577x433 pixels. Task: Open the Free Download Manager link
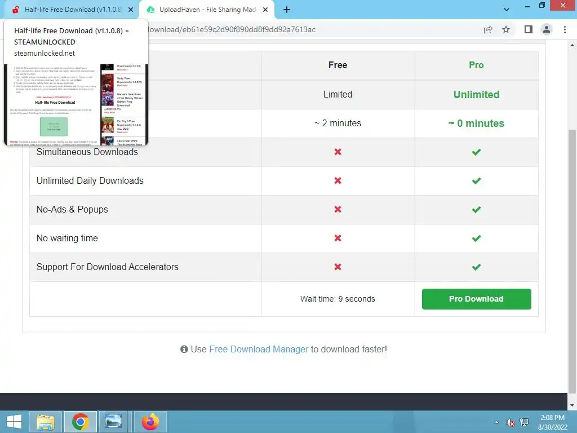pos(259,349)
